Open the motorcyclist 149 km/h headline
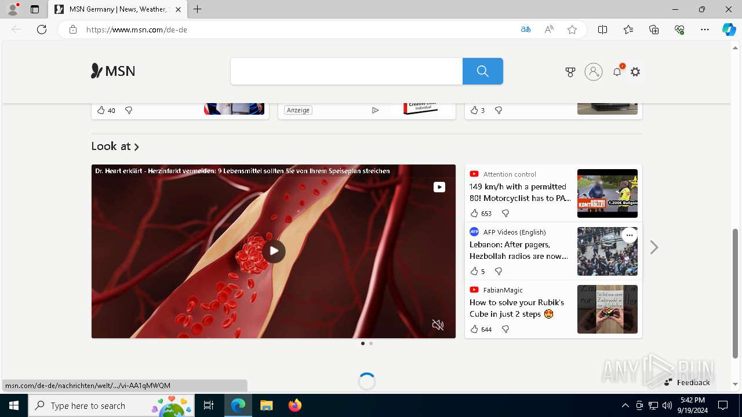Viewport: 742px width, 417px height. pos(520,192)
